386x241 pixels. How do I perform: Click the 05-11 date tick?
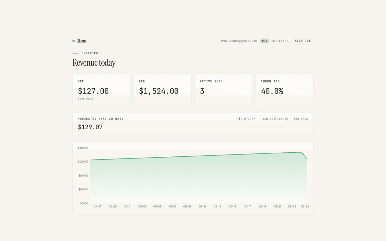click(x=202, y=206)
